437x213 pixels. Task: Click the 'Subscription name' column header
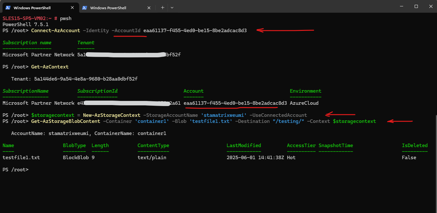(27, 43)
